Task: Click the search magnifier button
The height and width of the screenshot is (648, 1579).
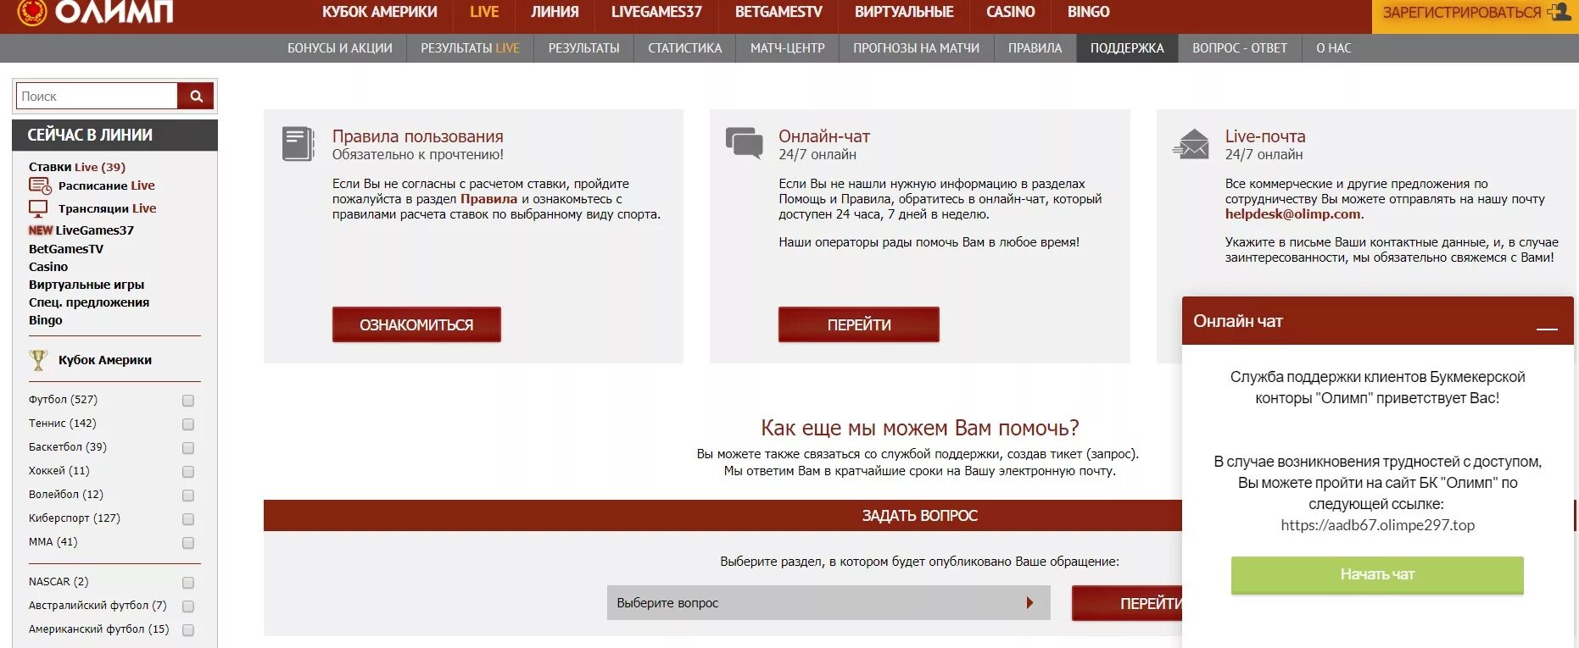Action: [x=196, y=97]
